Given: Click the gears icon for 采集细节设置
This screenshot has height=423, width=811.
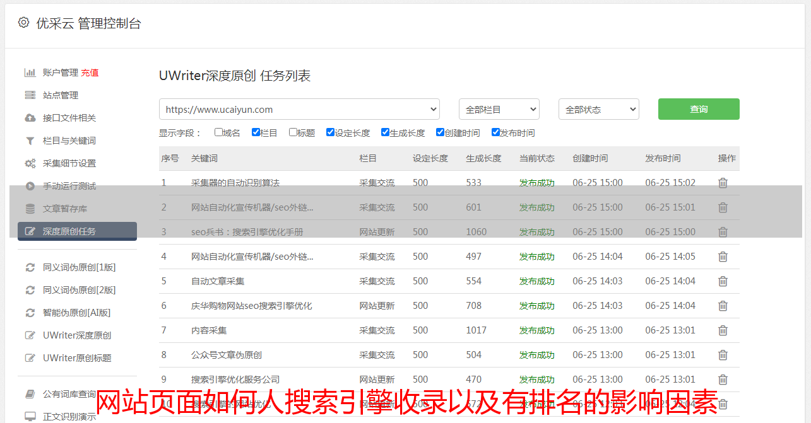Looking at the screenshot, I should coord(30,163).
